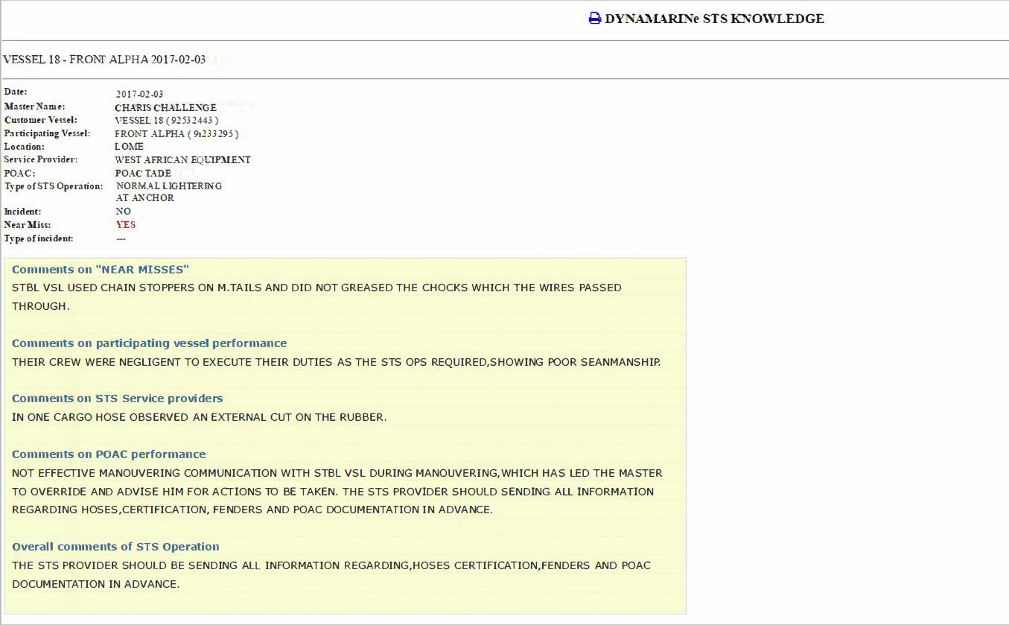This screenshot has width=1009, height=625.
Task: Select the page title VESSEL 18 - FRONT ALPHA 2017-02-03
Action: coord(104,60)
